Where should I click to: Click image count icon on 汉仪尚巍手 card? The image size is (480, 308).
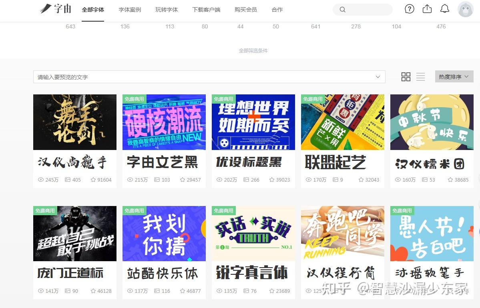coord(68,180)
